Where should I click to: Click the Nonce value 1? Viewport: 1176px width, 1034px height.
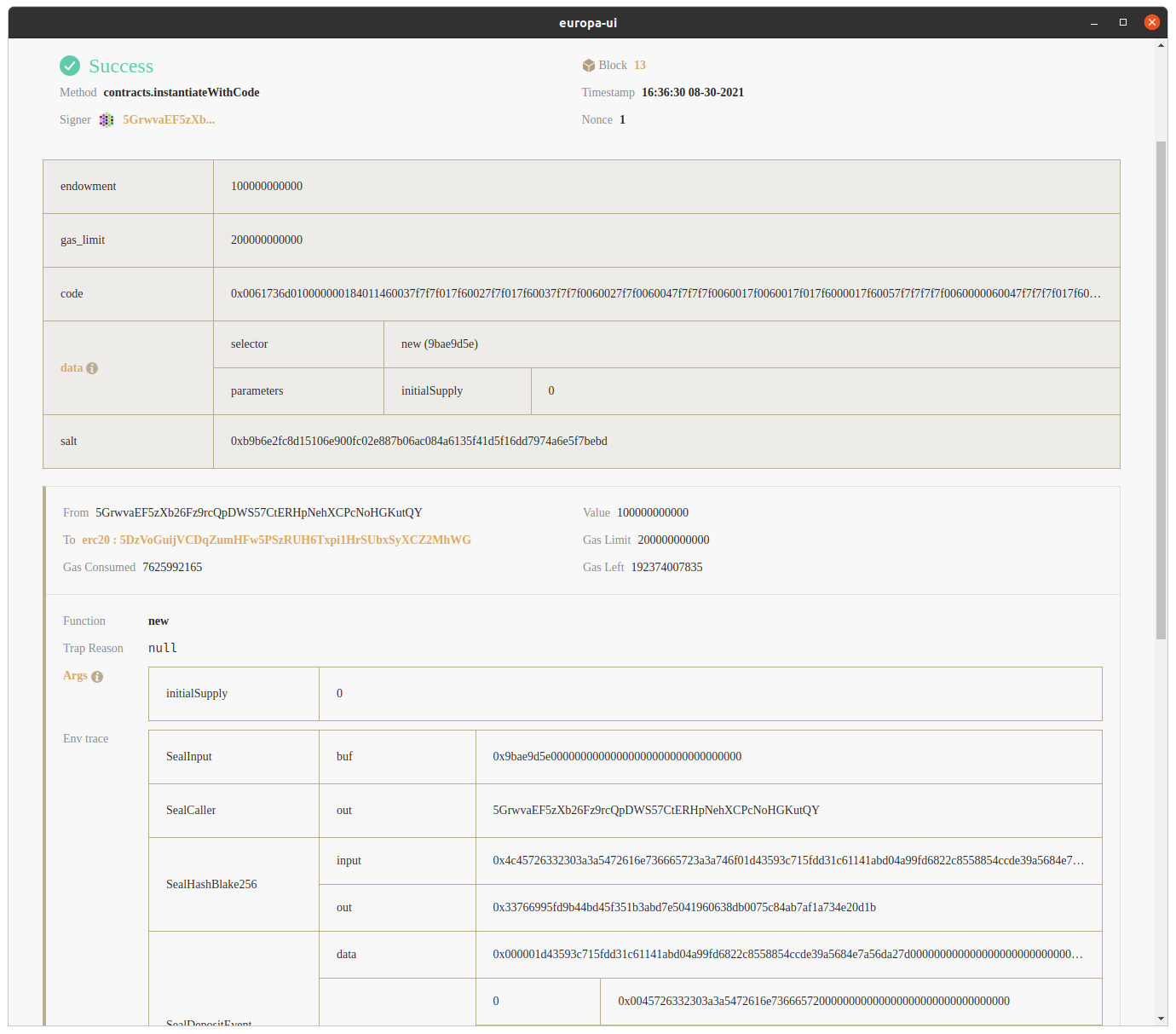[x=622, y=120]
